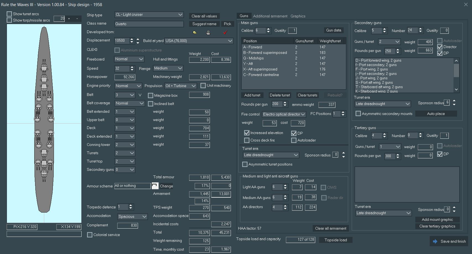The height and width of the screenshot is (254, 472).
Task: Select the 'B - Forward superimposed' turret row
Action: [x=294, y=53]
